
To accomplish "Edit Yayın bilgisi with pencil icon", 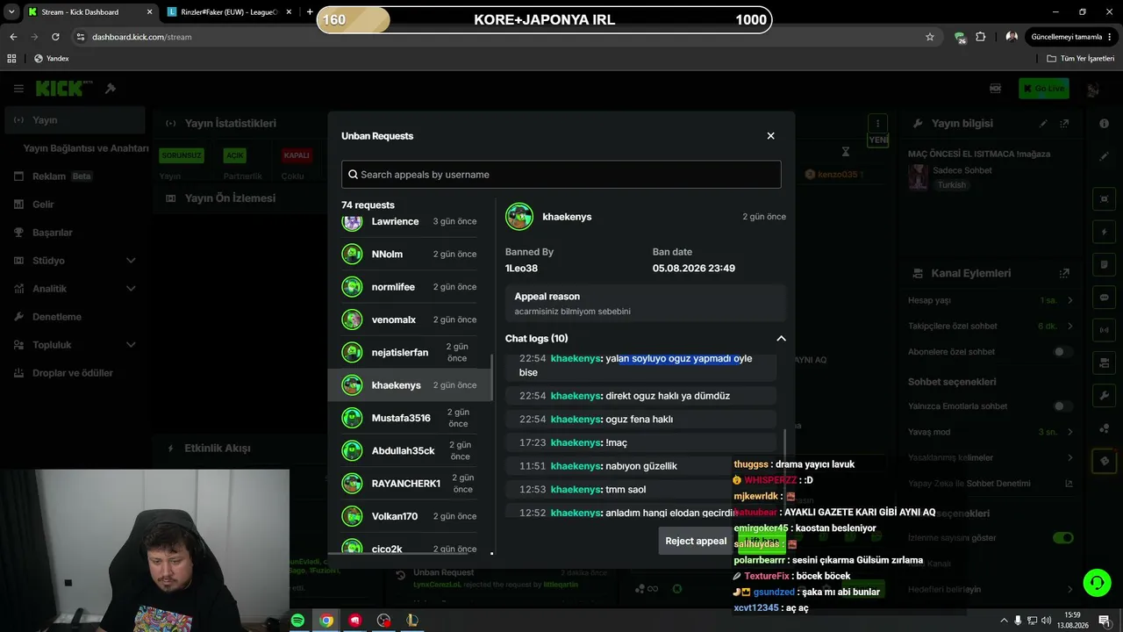I will click(1043, 124).
